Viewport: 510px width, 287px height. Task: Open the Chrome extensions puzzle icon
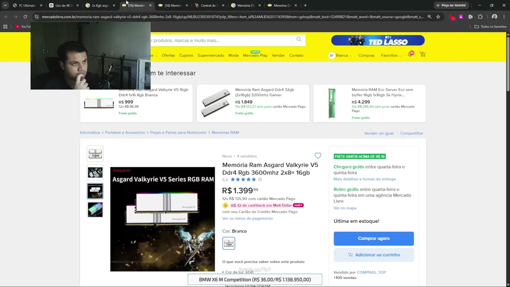(480, 17)
